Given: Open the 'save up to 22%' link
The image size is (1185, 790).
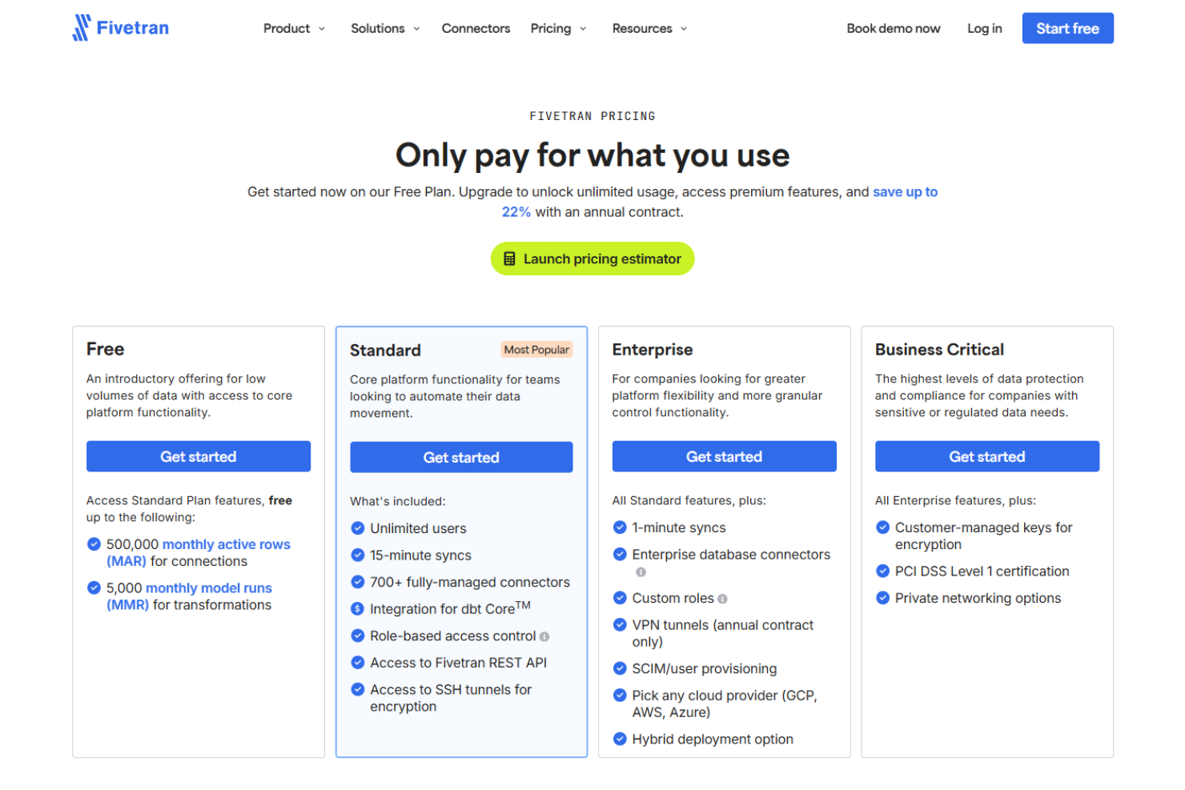Looking at the screenshot, I should (905, 192).
